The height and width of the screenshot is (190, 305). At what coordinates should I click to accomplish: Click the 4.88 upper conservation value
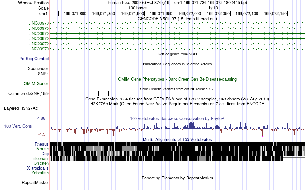tap(41, 118)
